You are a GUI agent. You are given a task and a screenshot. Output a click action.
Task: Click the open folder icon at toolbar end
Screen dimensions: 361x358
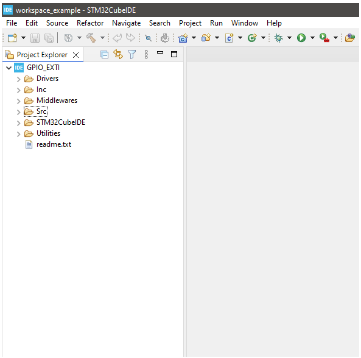350,38
